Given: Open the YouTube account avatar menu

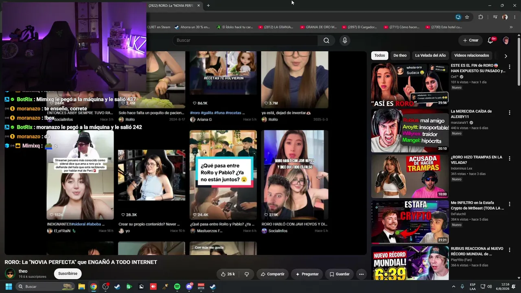Looking at the screenshot, I should [x=506, y=40].
